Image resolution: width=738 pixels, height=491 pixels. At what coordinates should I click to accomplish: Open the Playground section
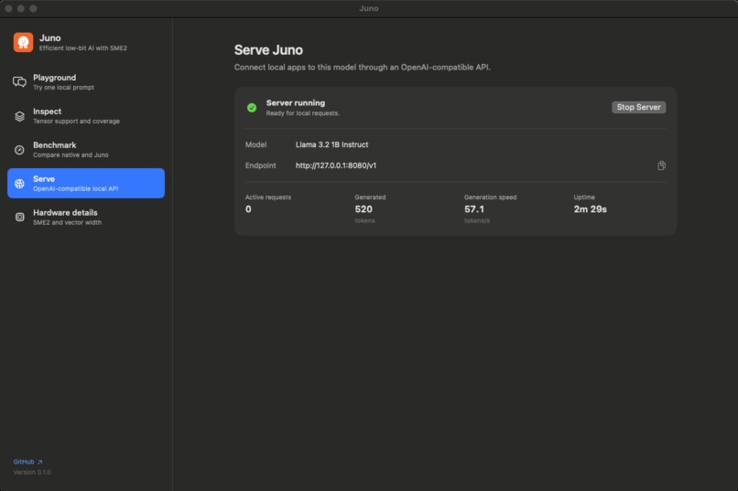[86, 81]
